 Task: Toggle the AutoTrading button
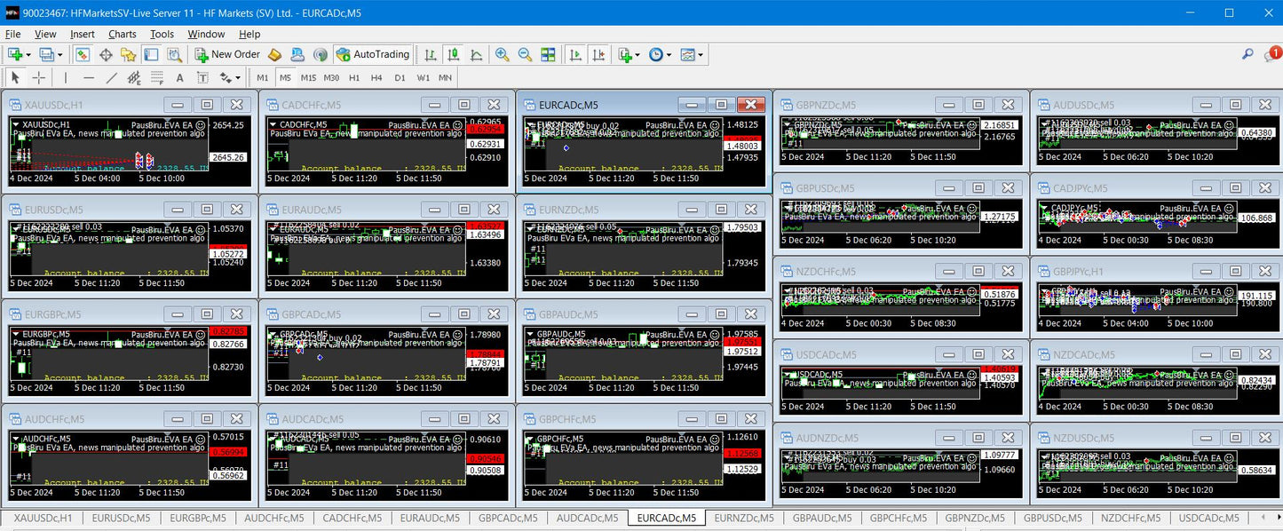pyautogui.click(x=373, y=54)
